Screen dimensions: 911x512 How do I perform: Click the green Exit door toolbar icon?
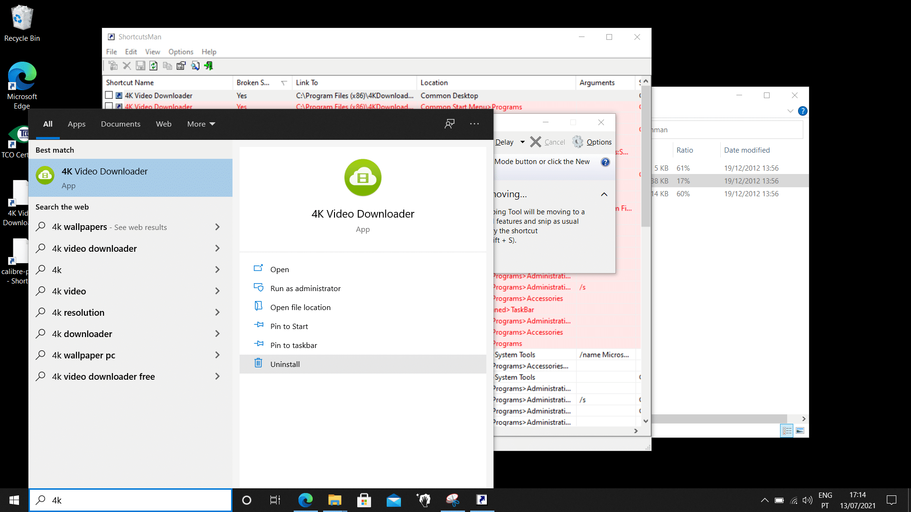click(x=209, y=66)
